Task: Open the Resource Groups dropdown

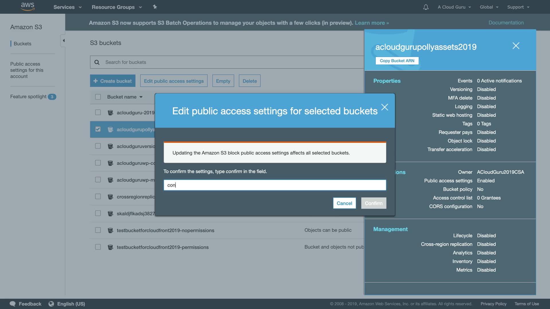Action: click(117, 7)
